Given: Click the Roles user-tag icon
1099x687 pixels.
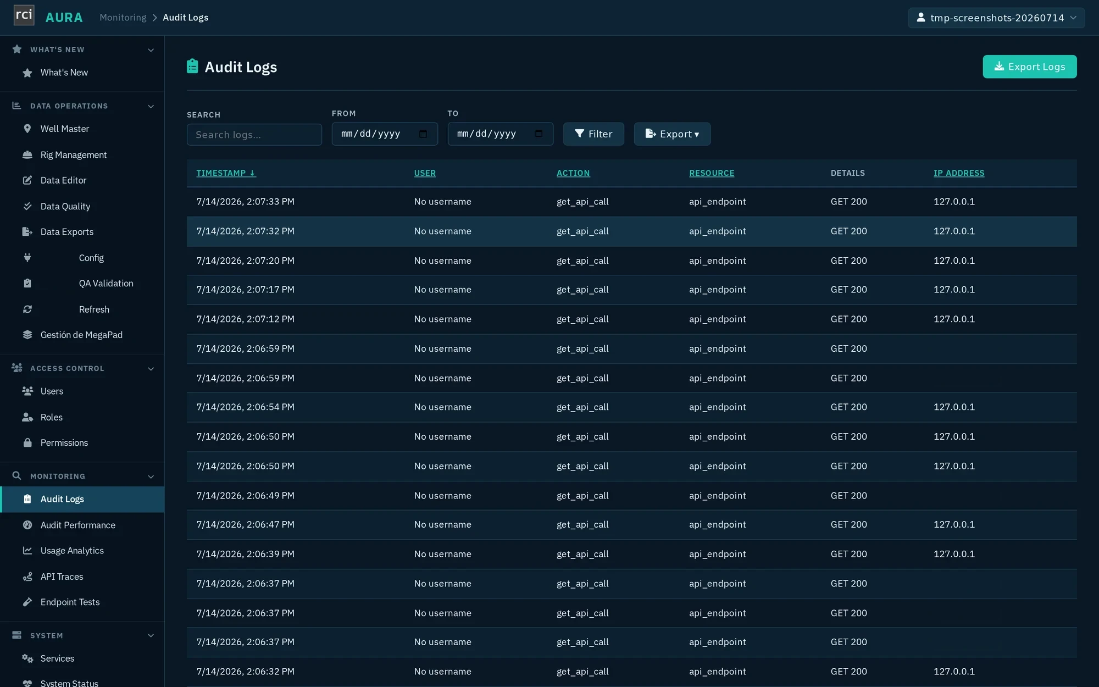Looking at the screenshot, I should [x=27, y=417].
